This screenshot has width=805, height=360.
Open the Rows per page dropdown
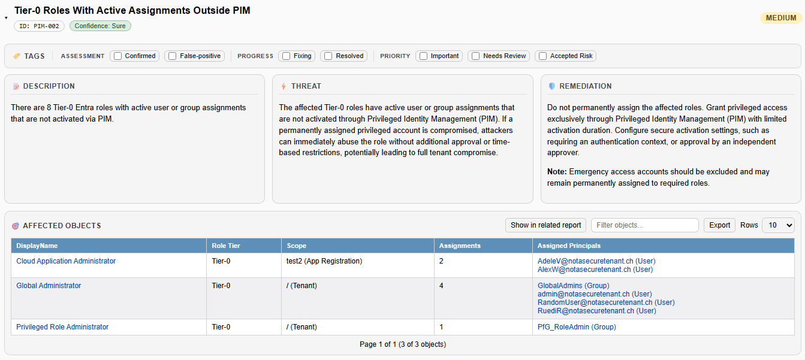(x=777, y=225)
